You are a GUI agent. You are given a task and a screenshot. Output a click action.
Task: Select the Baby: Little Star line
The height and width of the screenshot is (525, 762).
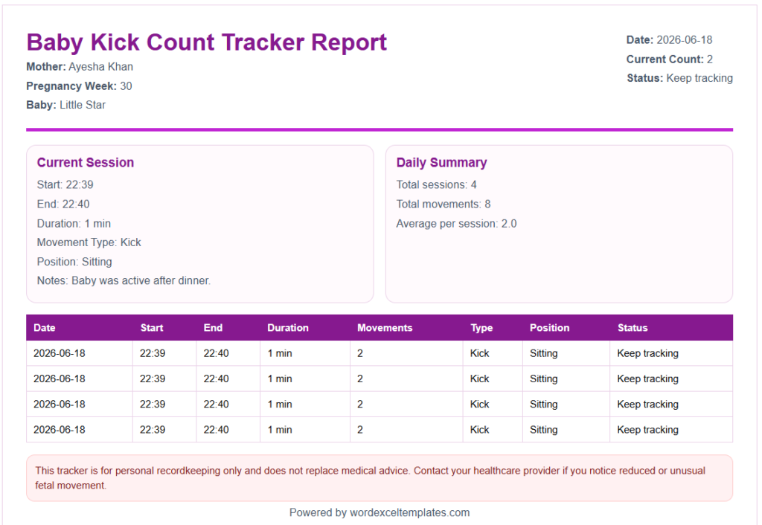point(65,105)
